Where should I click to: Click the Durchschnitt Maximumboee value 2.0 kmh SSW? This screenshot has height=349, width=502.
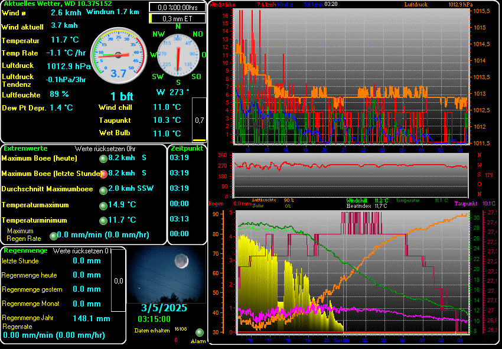tap(131, 188)
